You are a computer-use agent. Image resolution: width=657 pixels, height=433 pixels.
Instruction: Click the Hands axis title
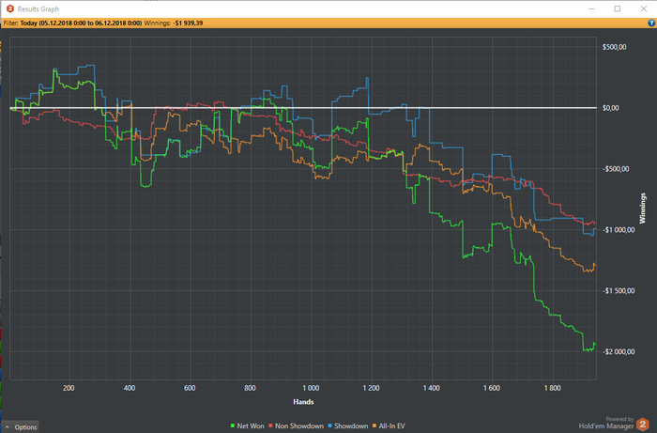tap(303, 402)
